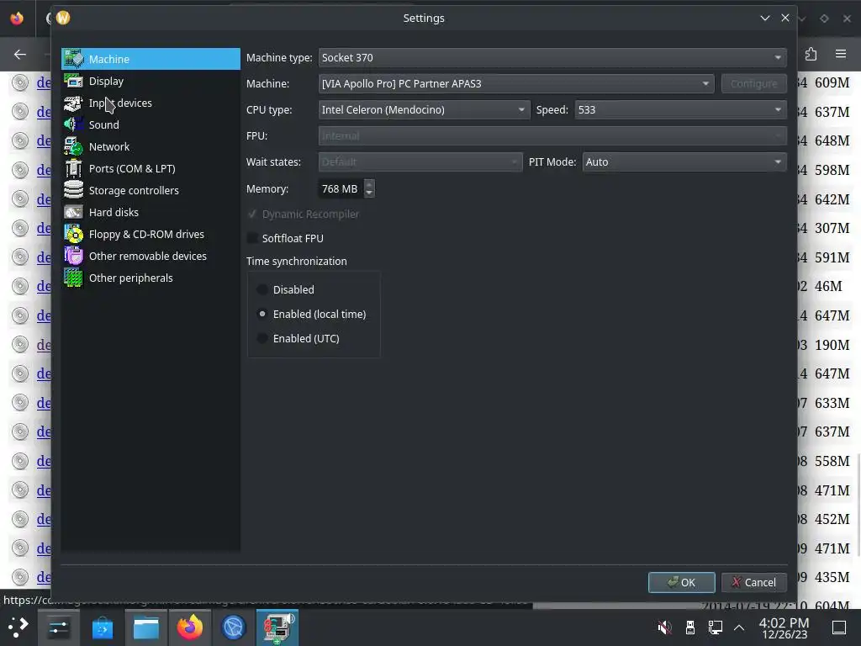Click the Other peripherals green board icon
The height and width of the screenshot is (646, 861).
(74, 278)
